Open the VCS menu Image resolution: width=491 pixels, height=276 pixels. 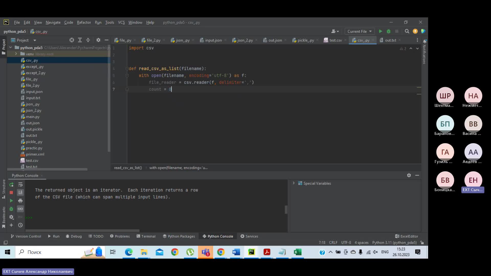tap(121, 22)
